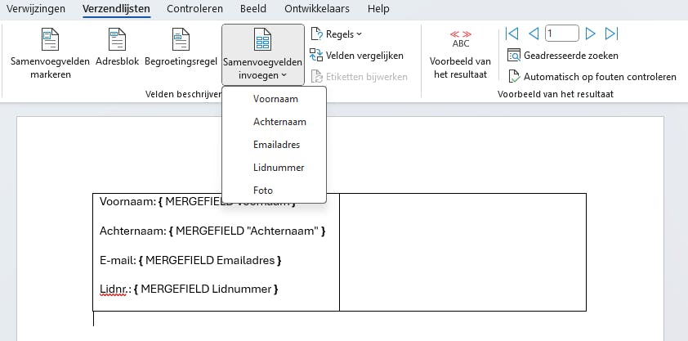The image size is (688, 341).
Task: Click Automatisch op fouten controleren
Action: pos(592,77)
